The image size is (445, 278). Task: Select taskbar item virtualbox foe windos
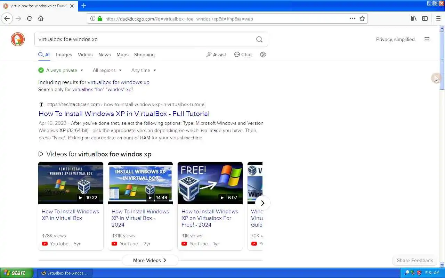(x=65, y=273)
